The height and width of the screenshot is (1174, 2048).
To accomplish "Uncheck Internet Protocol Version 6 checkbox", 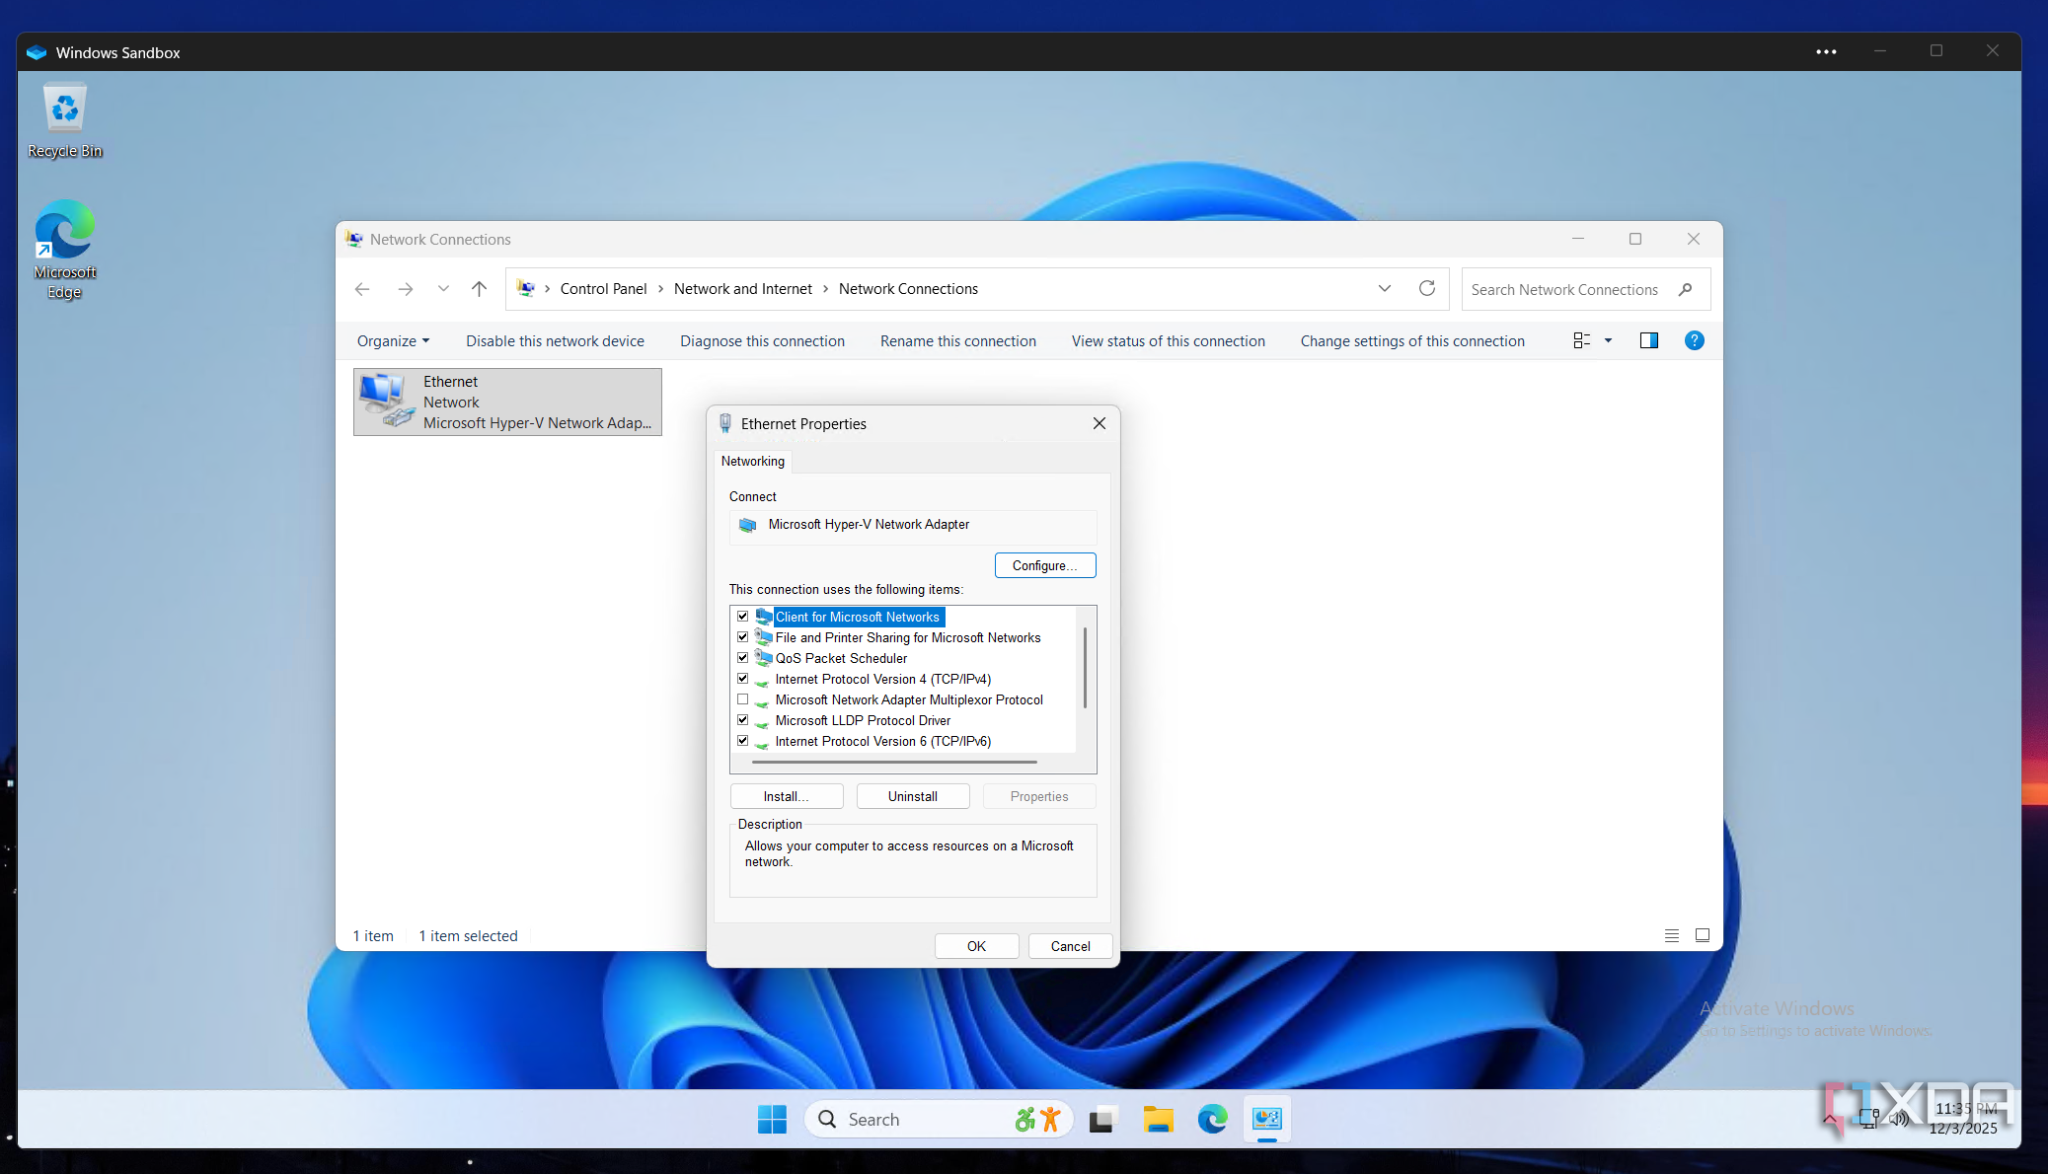I will point(743,741).
